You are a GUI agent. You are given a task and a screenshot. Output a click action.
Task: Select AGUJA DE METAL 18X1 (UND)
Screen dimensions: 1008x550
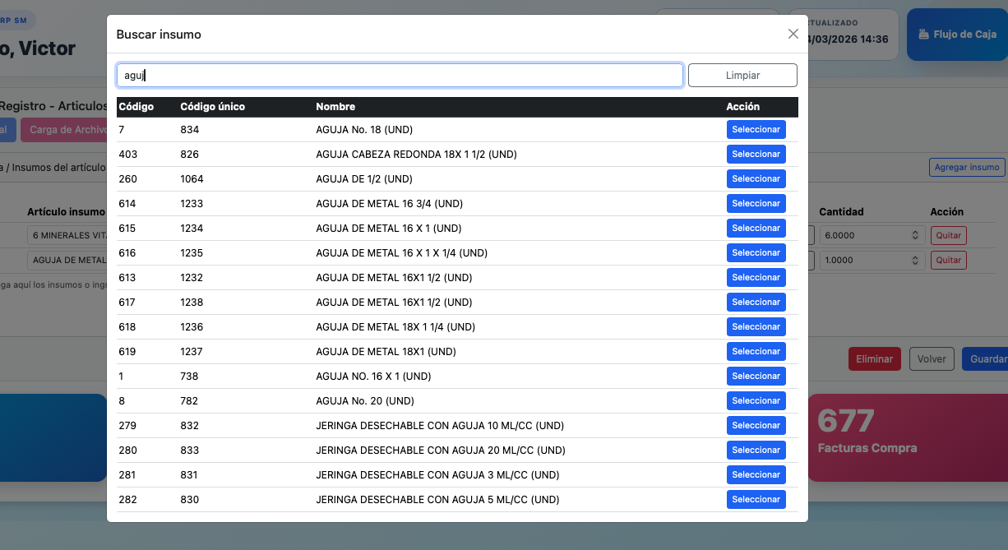756,352
